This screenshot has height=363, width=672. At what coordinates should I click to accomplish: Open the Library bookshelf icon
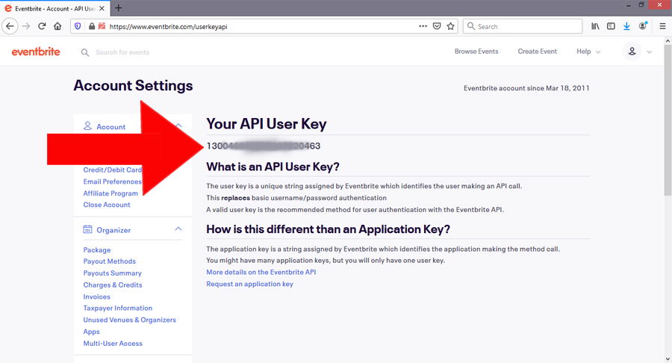(x=595, y=26)
